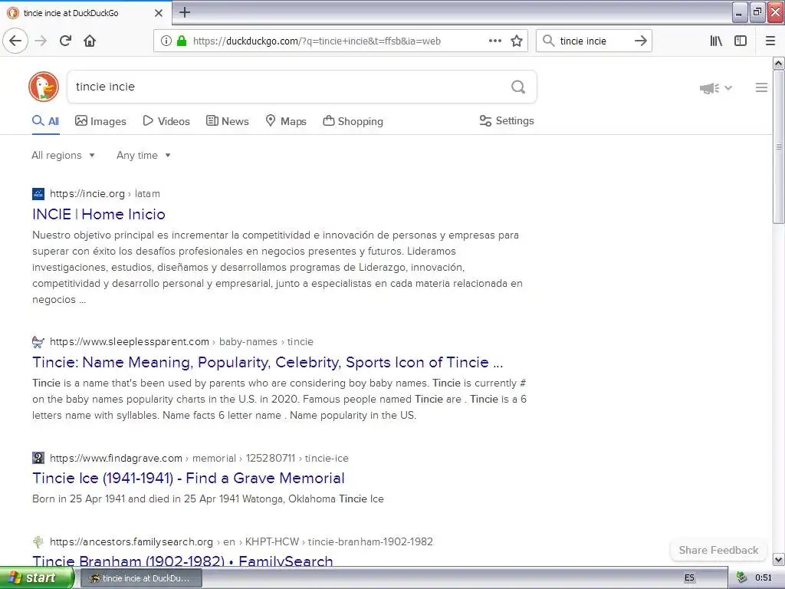This screenshot has width=785, height=589.
Task: Select the All results tab
Action: click(45, 121)
